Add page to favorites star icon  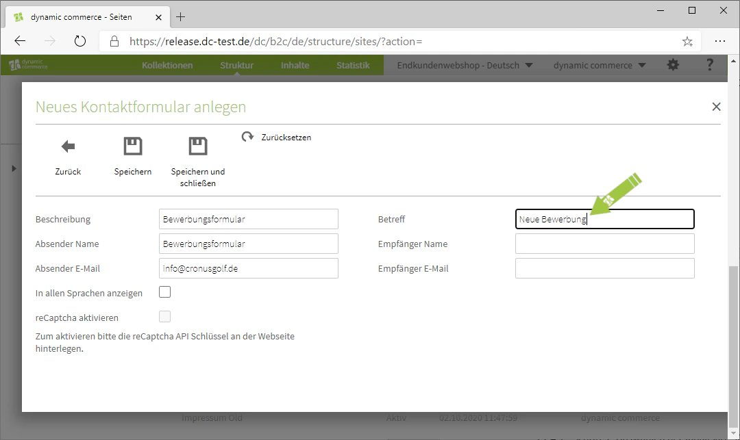click(688, 42)
